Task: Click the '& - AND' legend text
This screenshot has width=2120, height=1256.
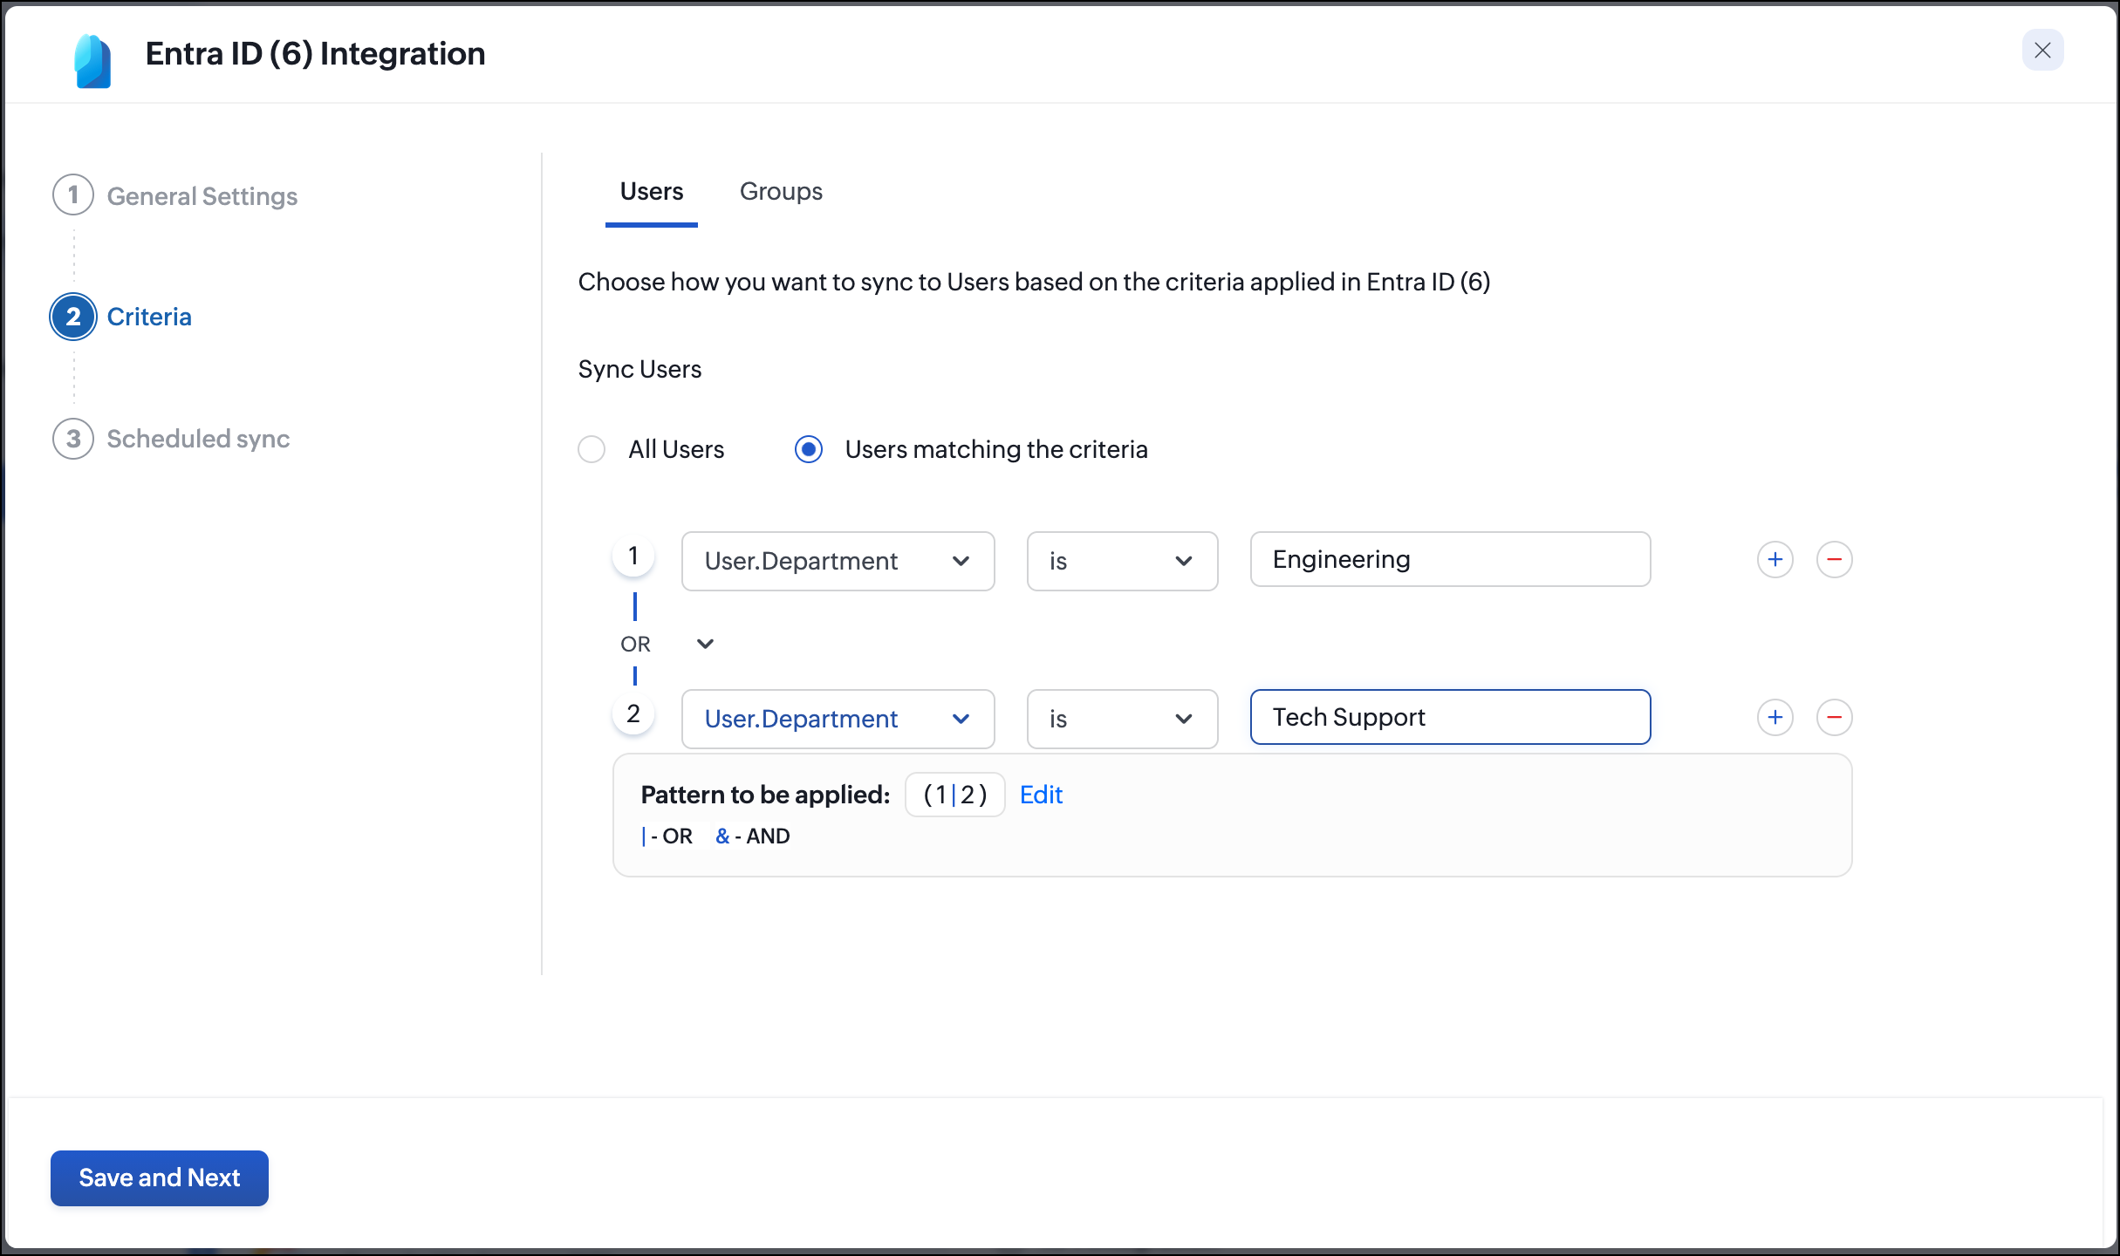Action: (752, 836)
